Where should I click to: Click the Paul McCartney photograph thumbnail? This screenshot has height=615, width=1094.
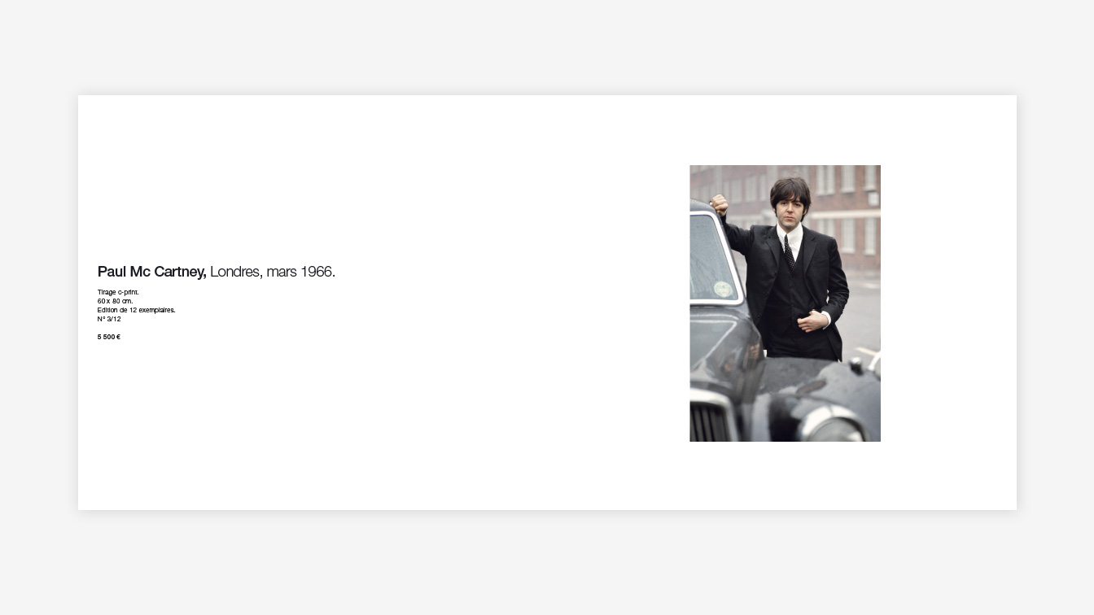[x=785, y=303]
